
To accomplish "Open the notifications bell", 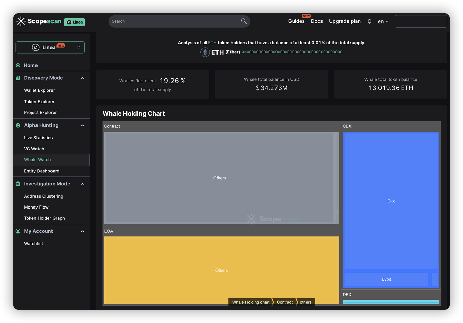I will click(x=369, y=21).
